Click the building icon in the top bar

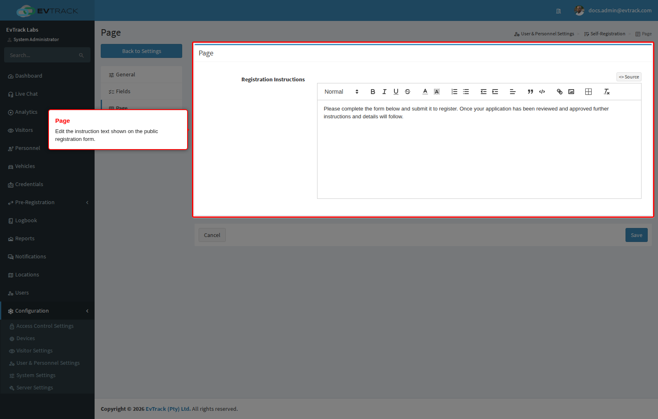(x=558, y=11)
